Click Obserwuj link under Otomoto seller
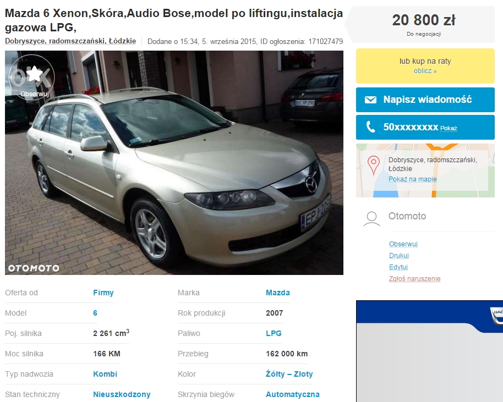The height and width of the screenshot is (402, 503). [x=403, y=244]
